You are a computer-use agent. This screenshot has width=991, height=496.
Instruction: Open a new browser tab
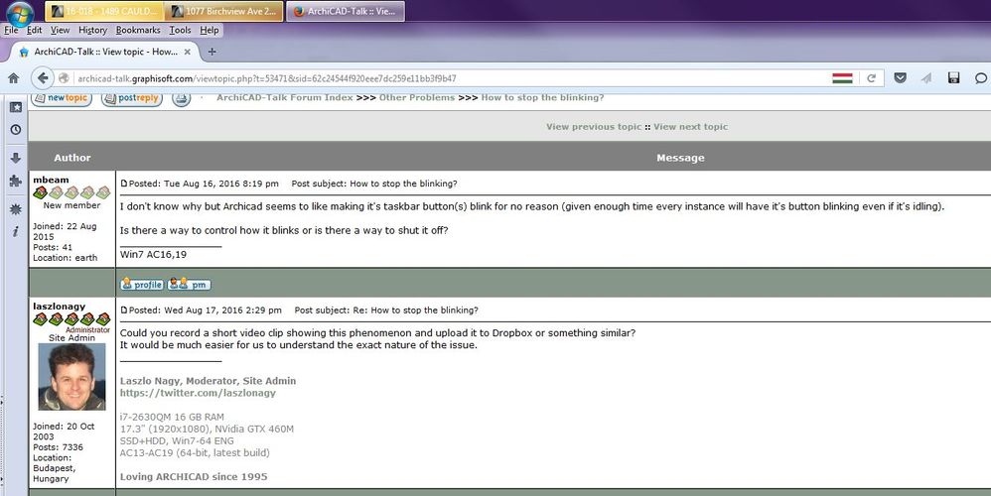(212, 52)
